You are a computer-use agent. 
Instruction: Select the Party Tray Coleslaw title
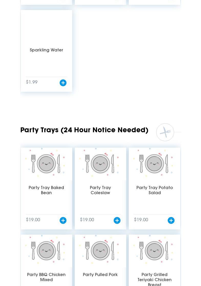point(100,190)
